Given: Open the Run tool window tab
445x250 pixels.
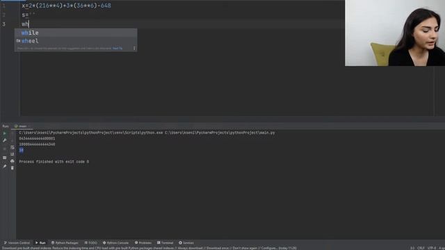Looking at the screenshot, I should [x=40, y=242].
